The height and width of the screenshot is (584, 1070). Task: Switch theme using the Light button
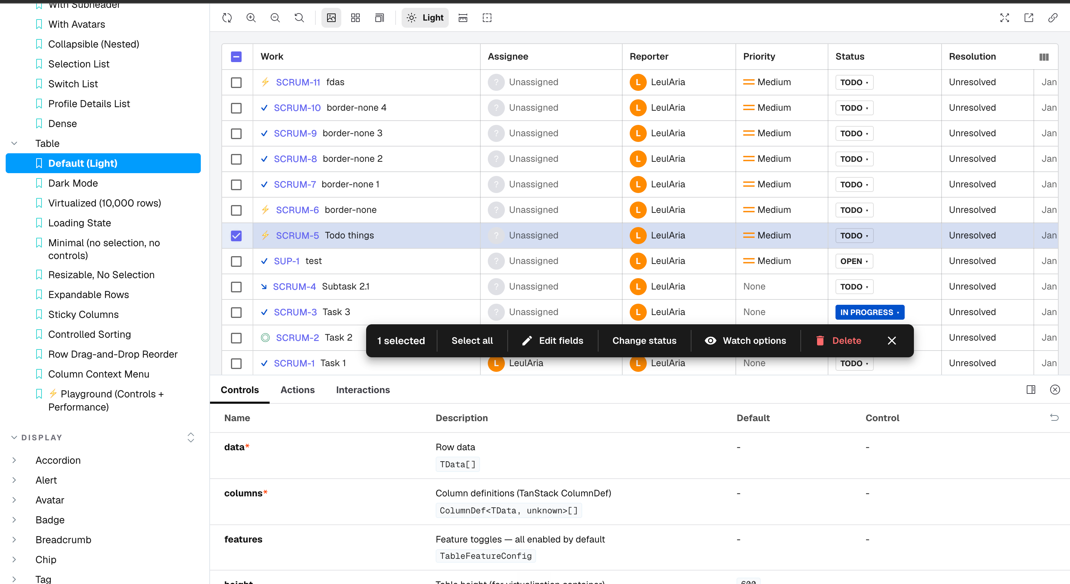(425, 18)
